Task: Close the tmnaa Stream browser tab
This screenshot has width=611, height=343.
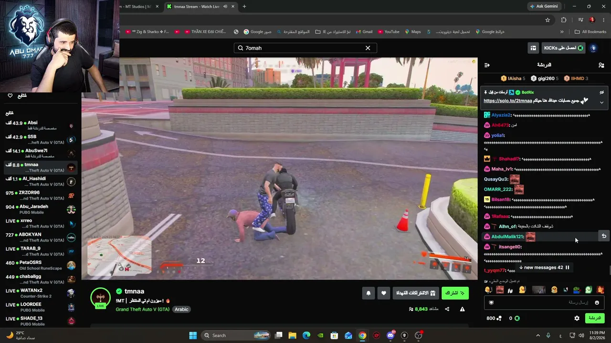Action: 232,7
